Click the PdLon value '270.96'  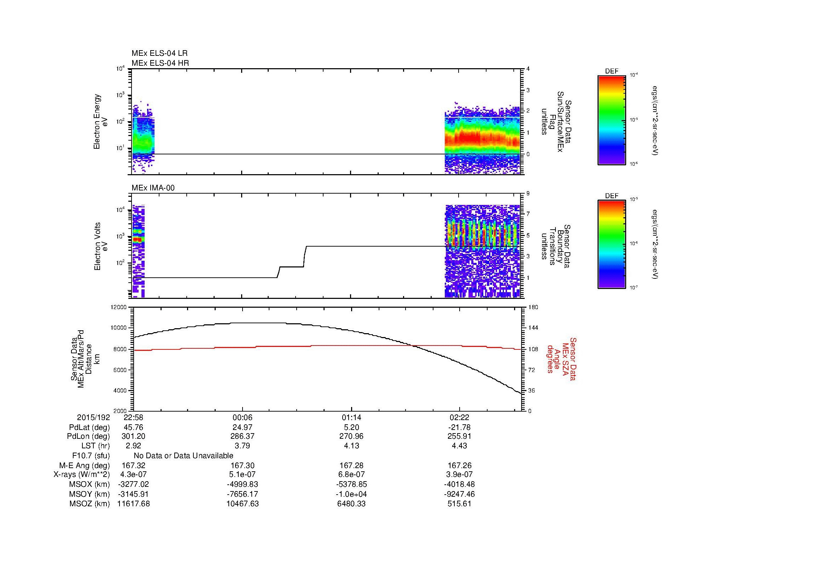(x=351, y=436)
